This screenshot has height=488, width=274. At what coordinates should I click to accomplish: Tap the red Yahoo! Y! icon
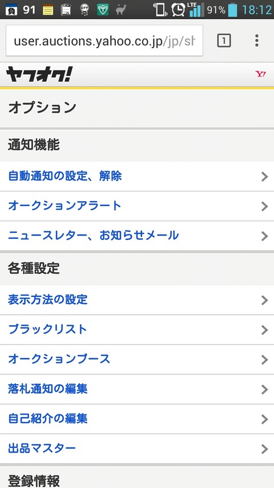(x=260, y=74)
